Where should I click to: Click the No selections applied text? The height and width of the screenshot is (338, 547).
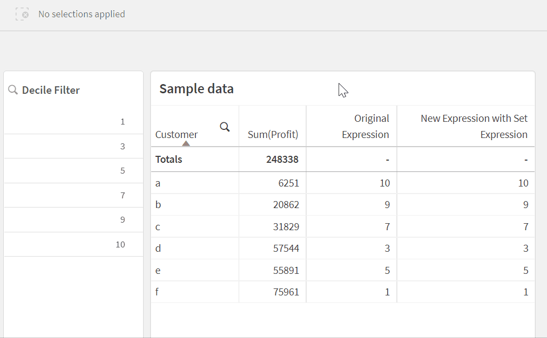82,14
